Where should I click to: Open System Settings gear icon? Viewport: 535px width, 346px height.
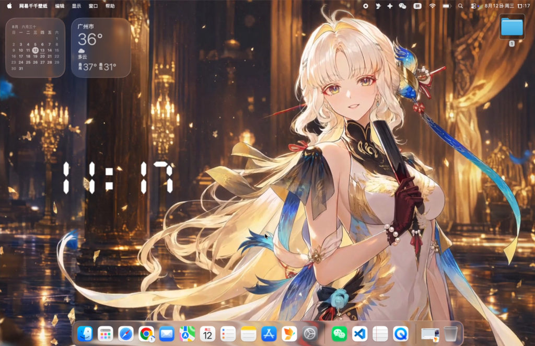[310, 333]
